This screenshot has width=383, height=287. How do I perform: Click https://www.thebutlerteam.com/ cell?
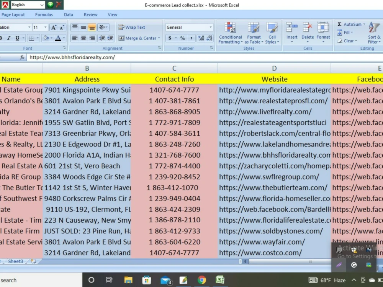tap(274, 188)
